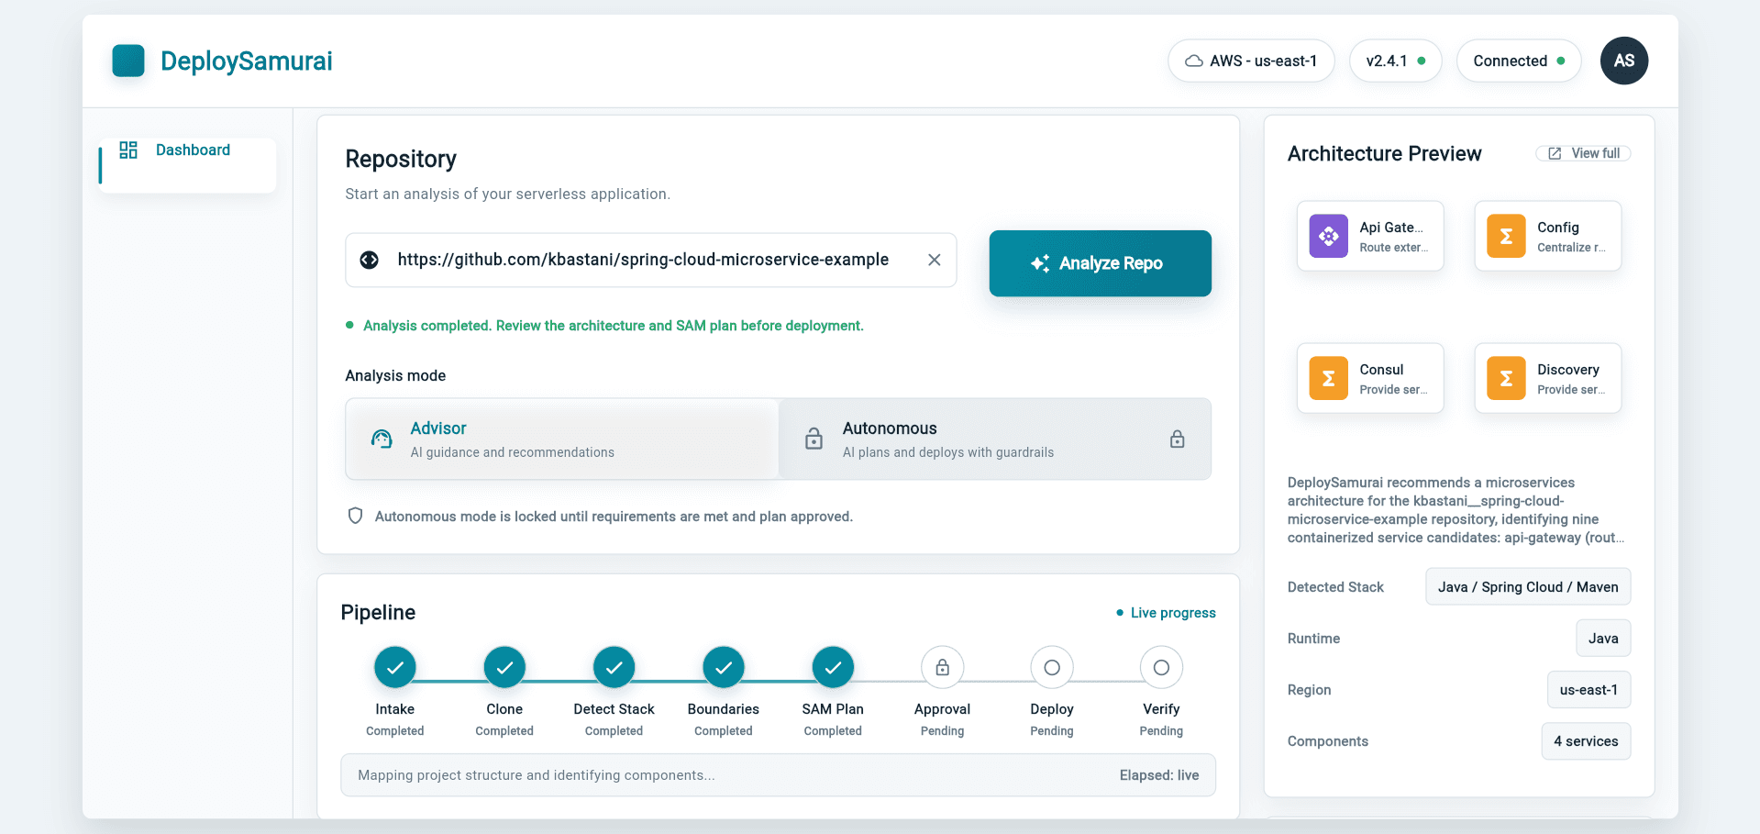Open the Consul architecture card

click(x=1370, y=378)
